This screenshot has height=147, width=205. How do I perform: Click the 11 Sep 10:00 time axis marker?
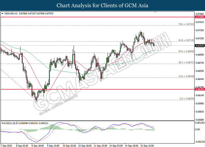pos(100,146)
